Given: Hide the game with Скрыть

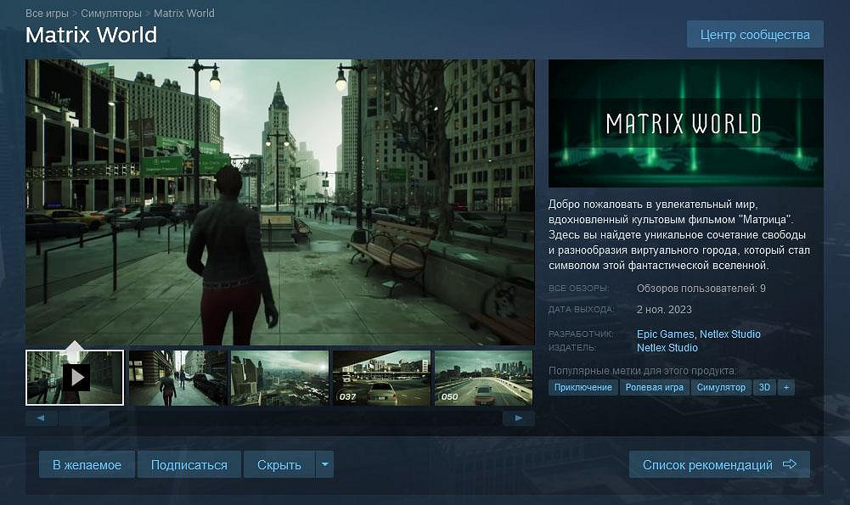Looking at the screenshot, I should (x=280, y=464).
